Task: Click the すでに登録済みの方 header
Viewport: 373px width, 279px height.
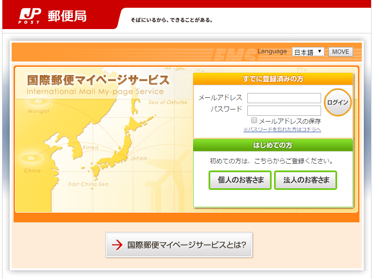Action: (x=273, y=79)
